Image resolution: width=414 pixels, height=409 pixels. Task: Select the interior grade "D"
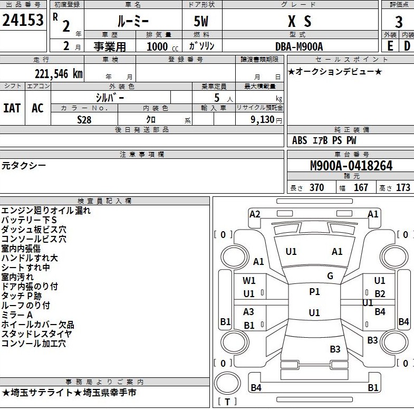pos(407,46)
